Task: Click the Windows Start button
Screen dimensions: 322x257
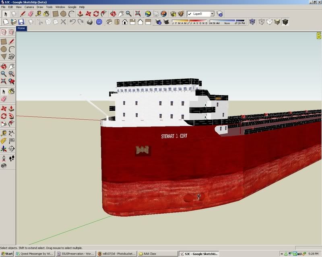Action: (x=7, y=253)
